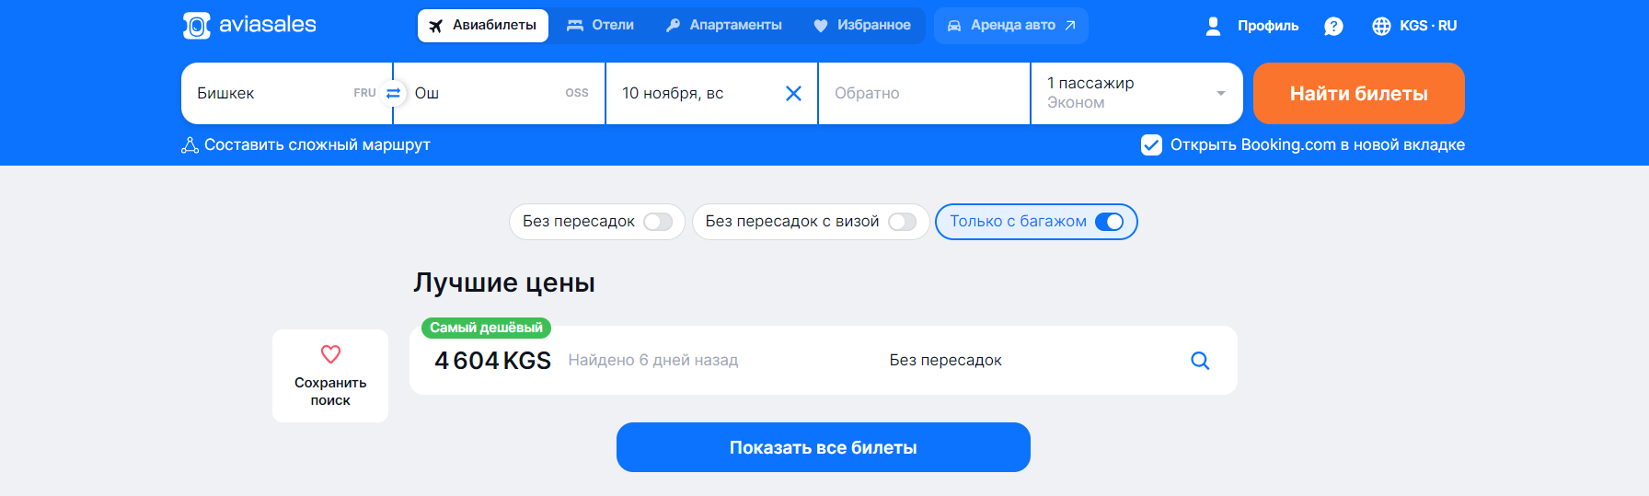Switch to the Отели tab
1649x496 pixels.
coord(600,26)
